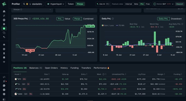Sort positions by Entry column
The width and height of the screenshot is (186, 101).
[x=84, y=74]
